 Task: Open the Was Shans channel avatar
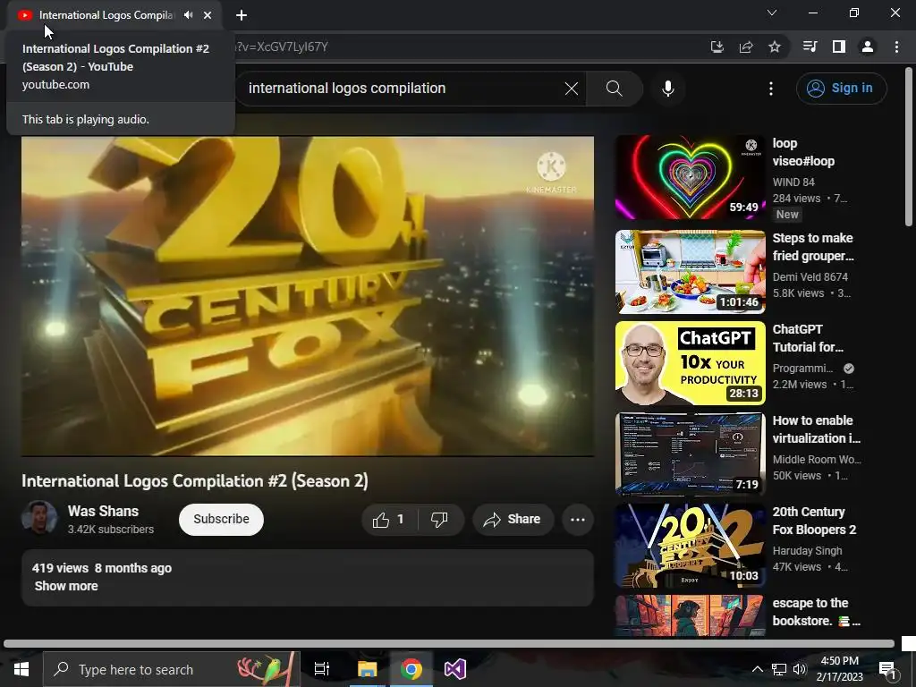[x=39, y=518]
